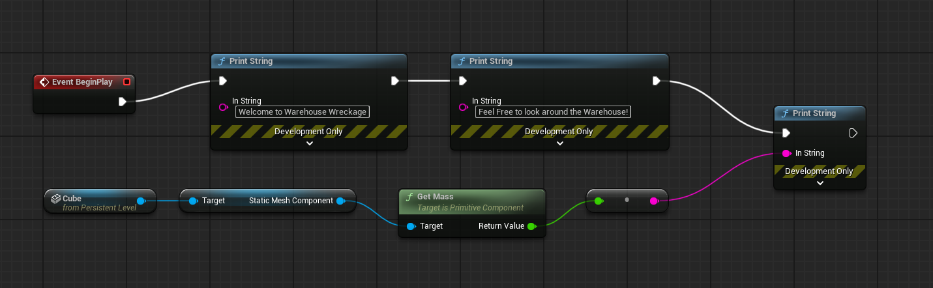Click the Target input pin of the Static Mesh Component node
The image size is (933, 288).
point(193,201)
